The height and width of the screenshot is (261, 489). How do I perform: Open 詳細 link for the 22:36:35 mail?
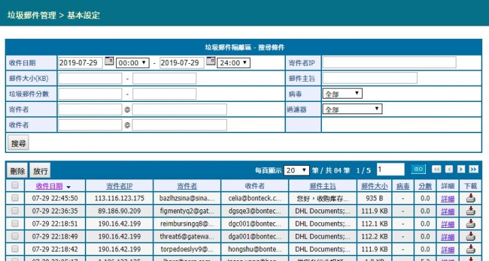point(448,211)
